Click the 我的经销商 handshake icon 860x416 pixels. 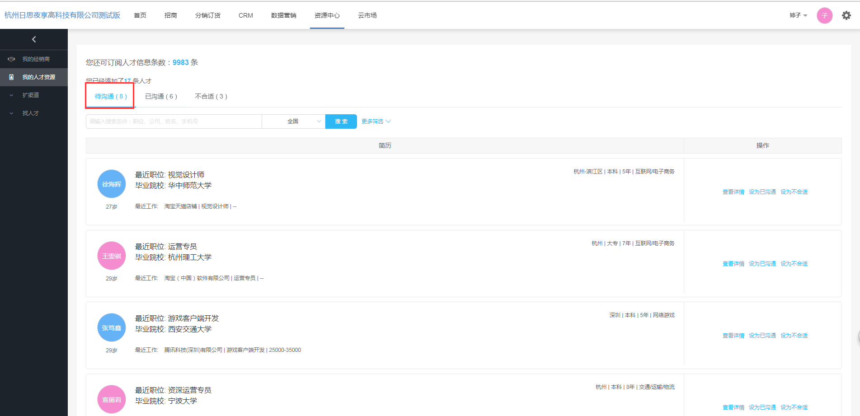[x=12, y=59]
